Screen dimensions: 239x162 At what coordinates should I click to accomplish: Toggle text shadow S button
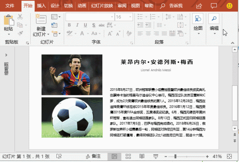[94, 25]
